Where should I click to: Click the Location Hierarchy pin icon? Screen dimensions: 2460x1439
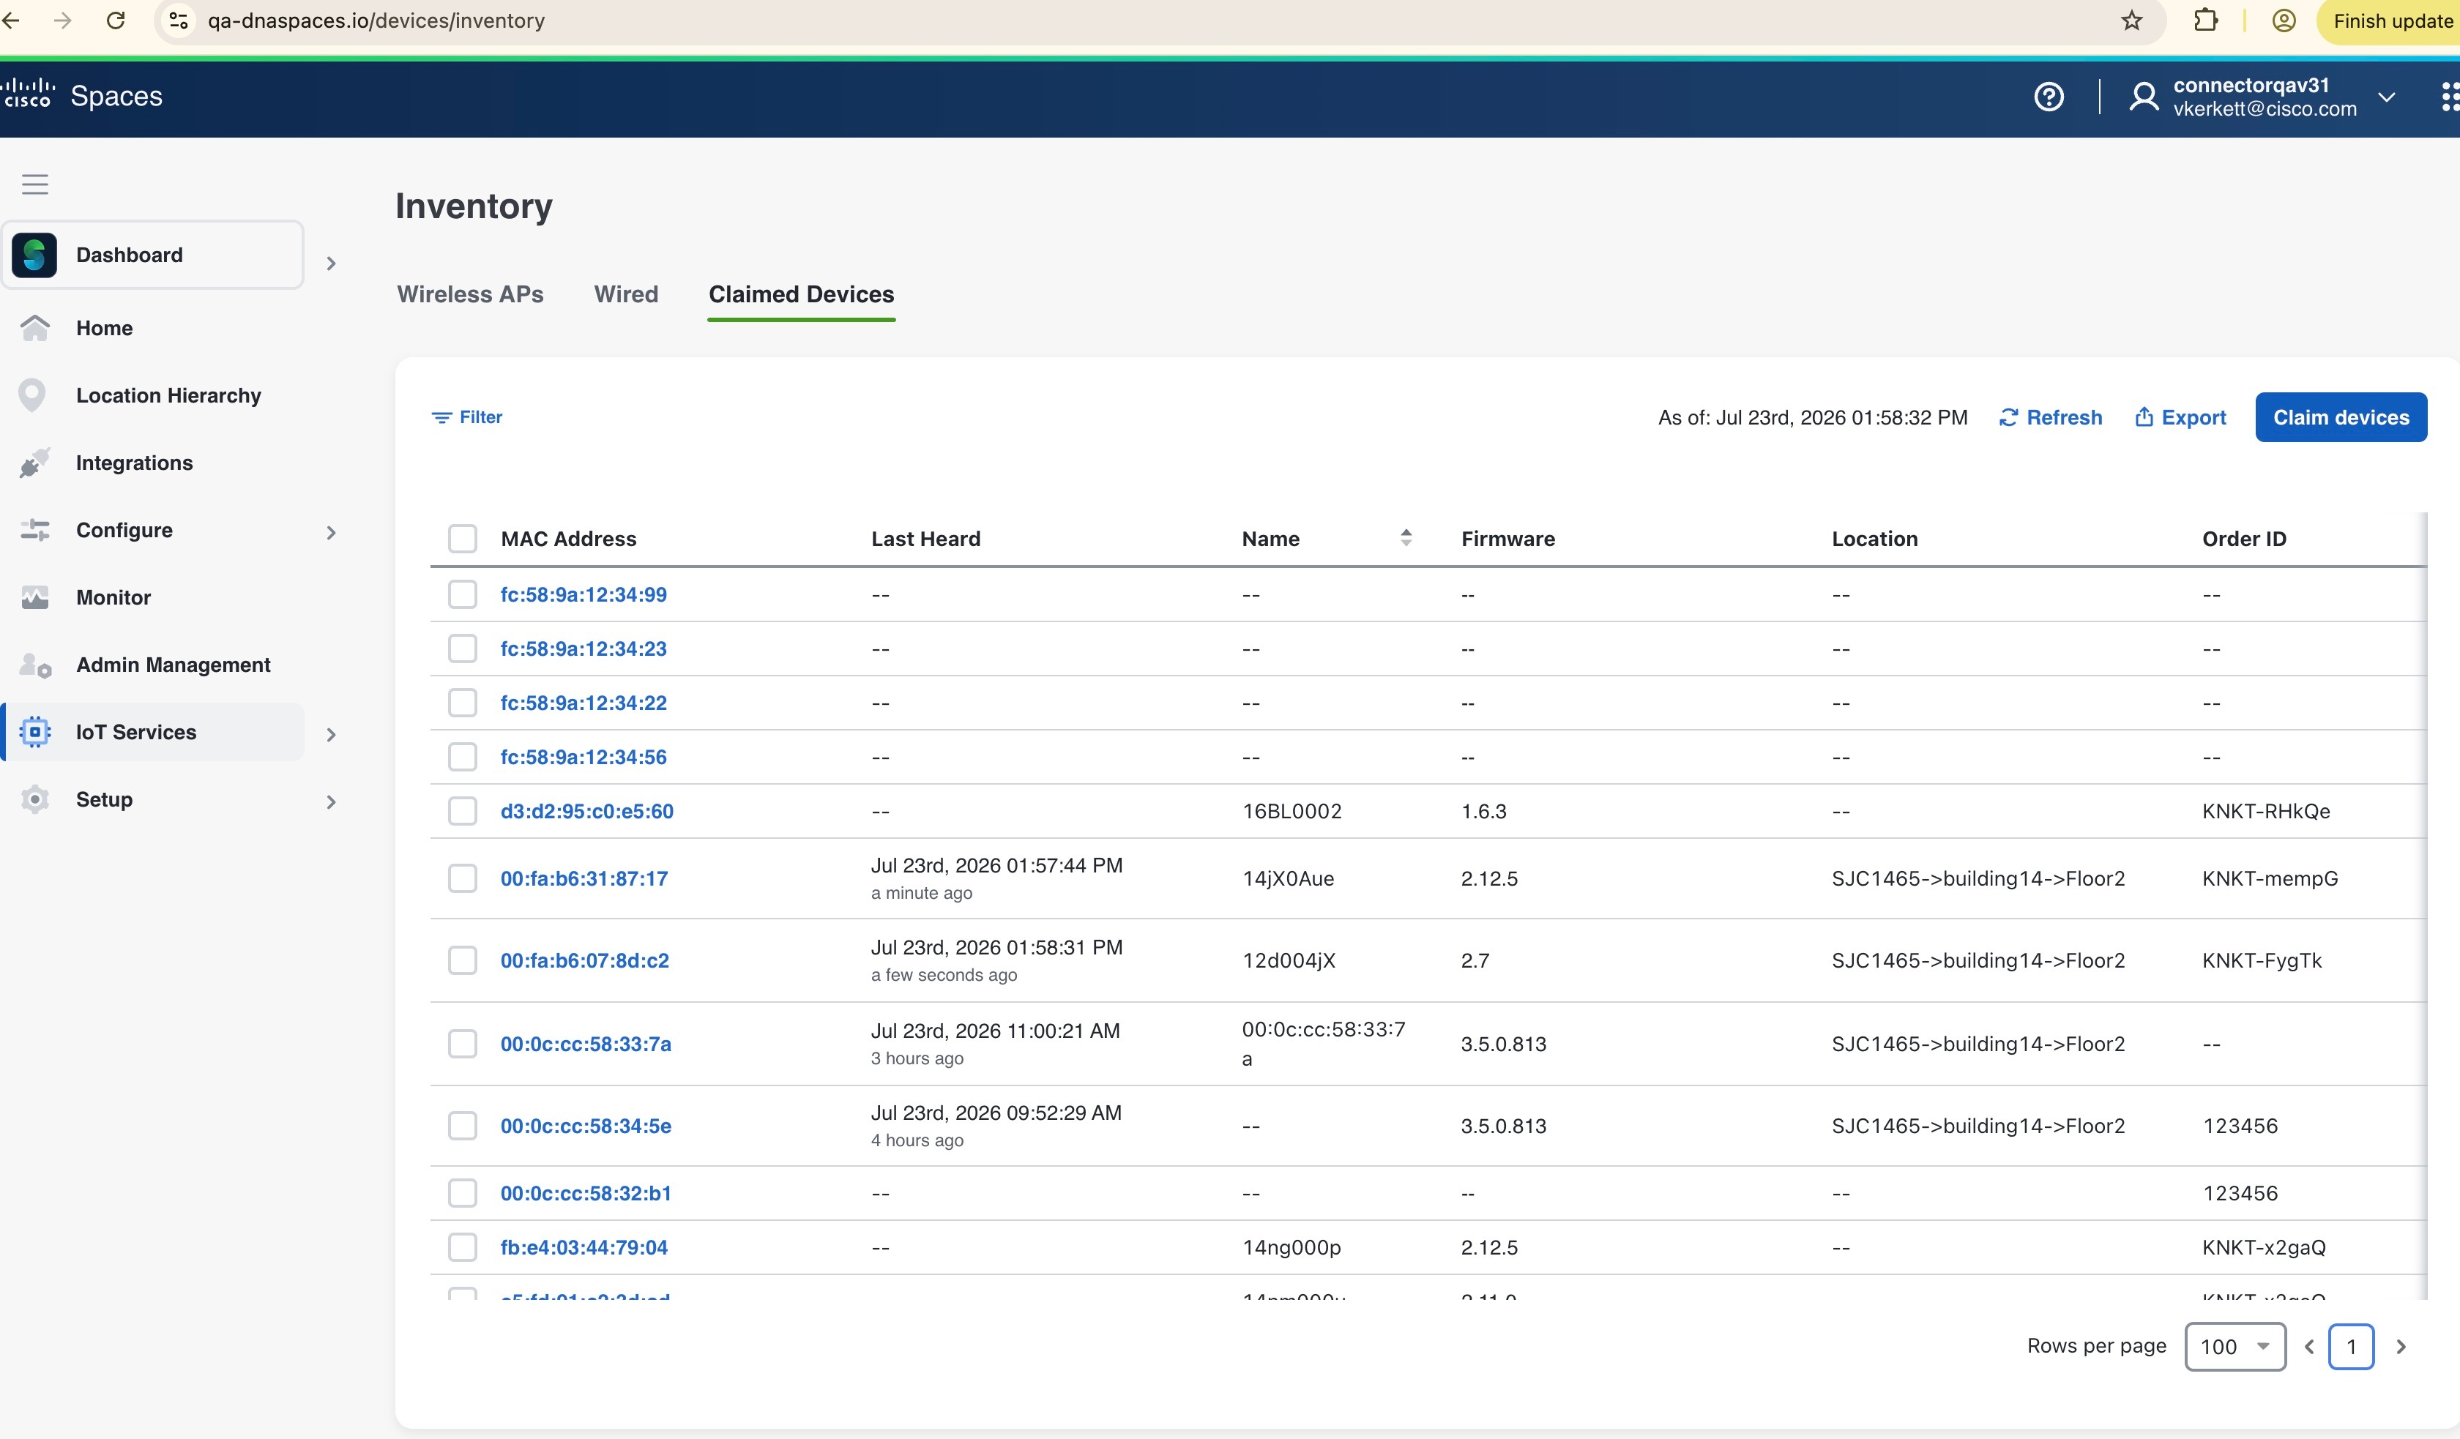pos(32,395)
